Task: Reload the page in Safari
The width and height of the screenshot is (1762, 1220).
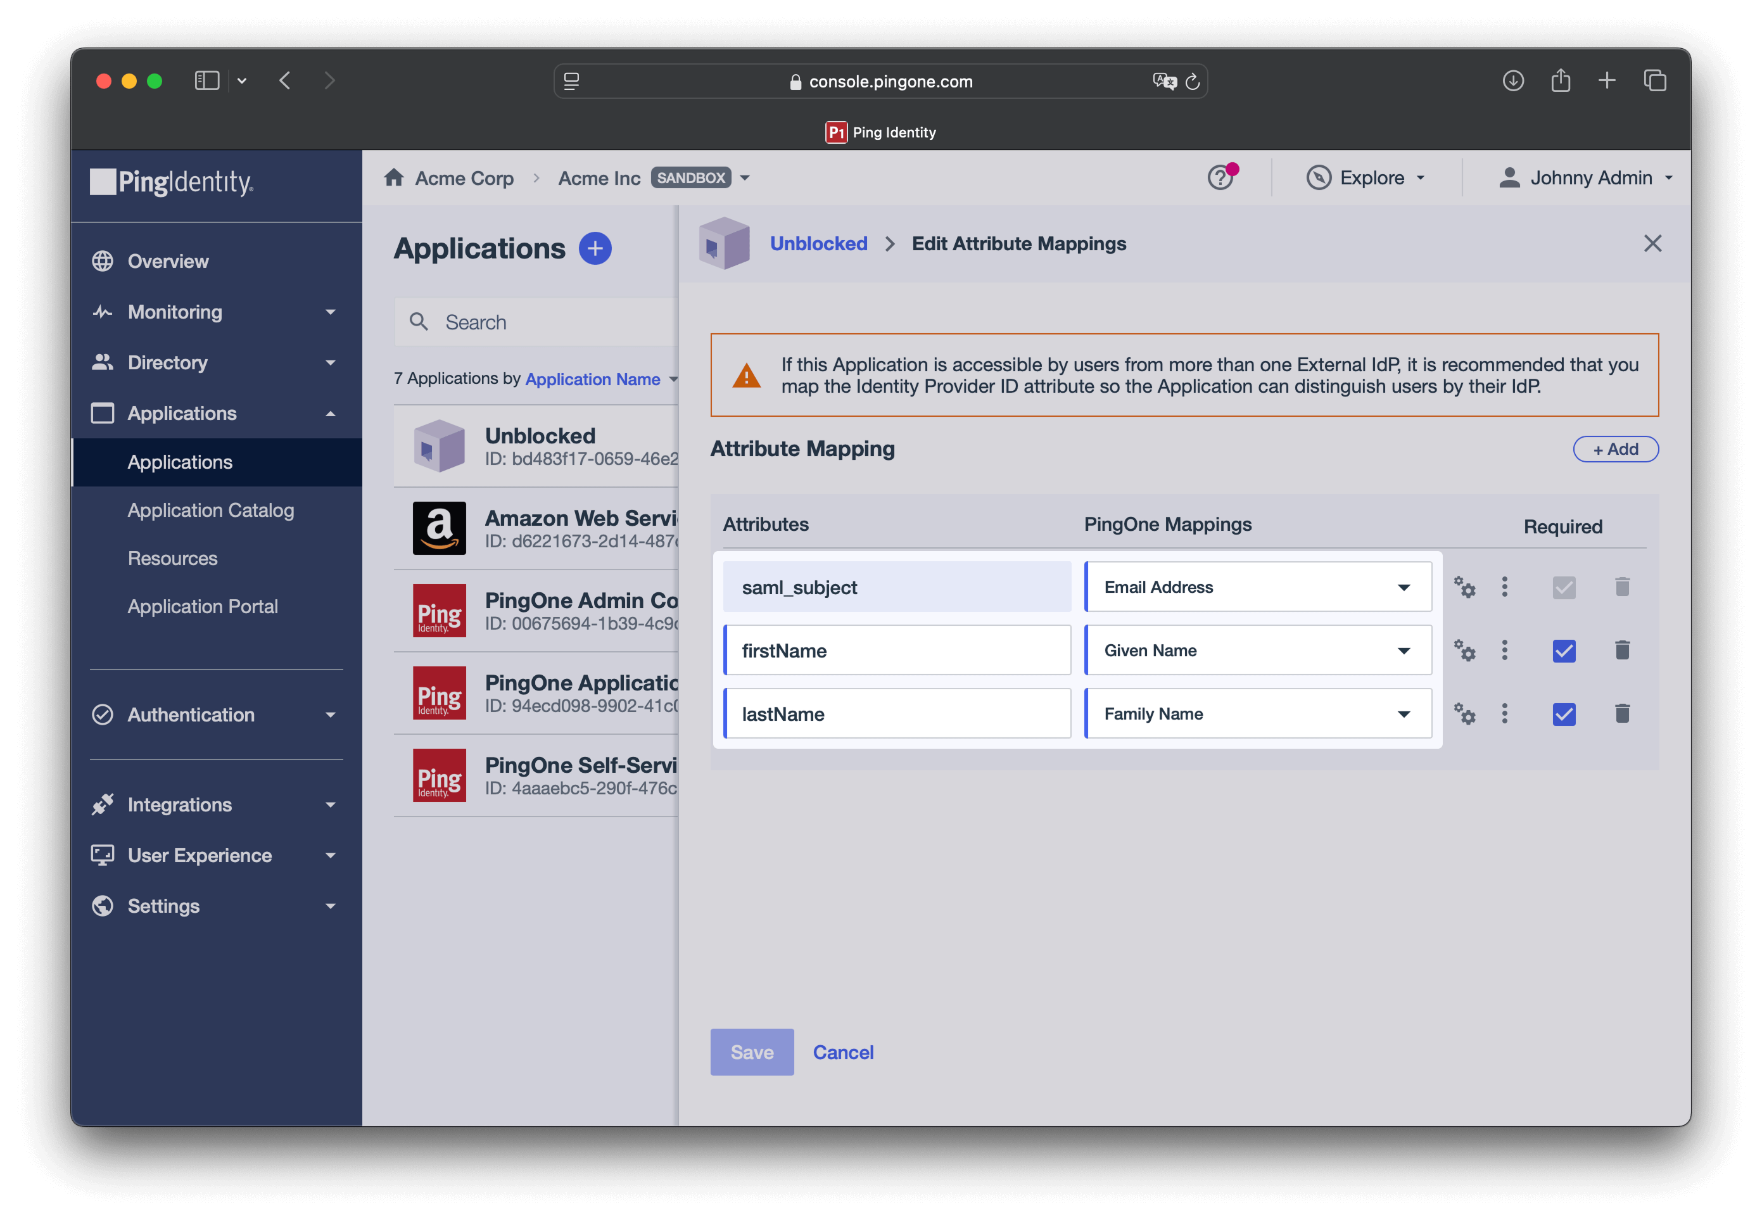Action: click(1193, 82)
